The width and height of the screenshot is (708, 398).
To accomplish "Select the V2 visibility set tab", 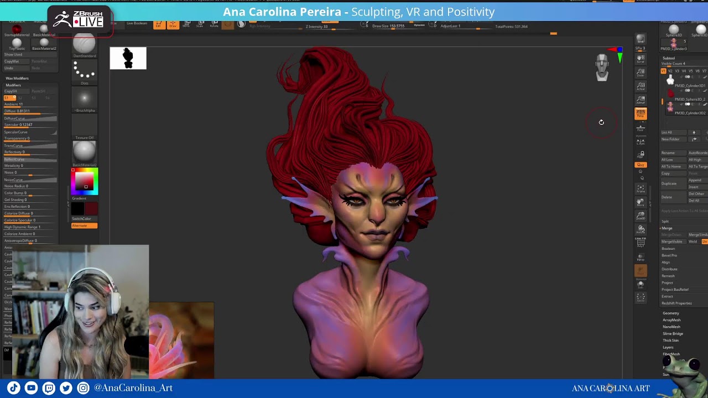I will pyautogui.click(x=670, y=71).
